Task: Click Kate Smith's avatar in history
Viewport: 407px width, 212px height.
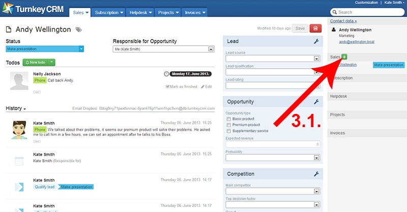Action: (19, 130)
